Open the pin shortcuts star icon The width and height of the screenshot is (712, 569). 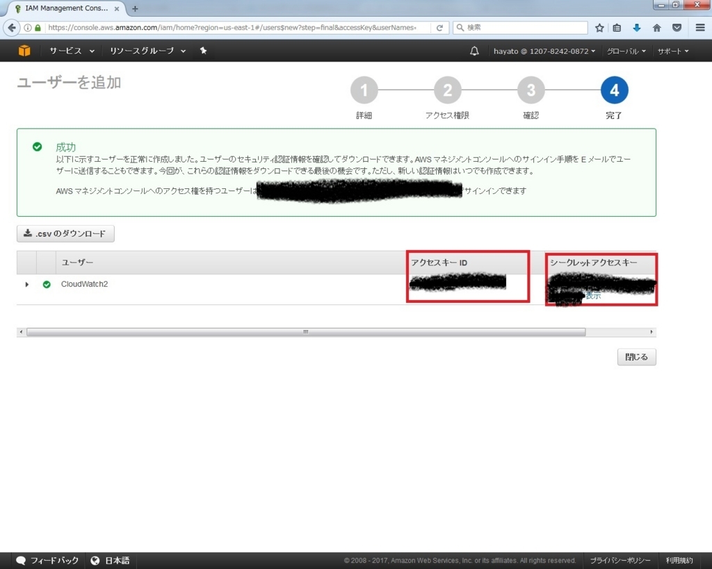pyautogui.click(x=204, y=51)
